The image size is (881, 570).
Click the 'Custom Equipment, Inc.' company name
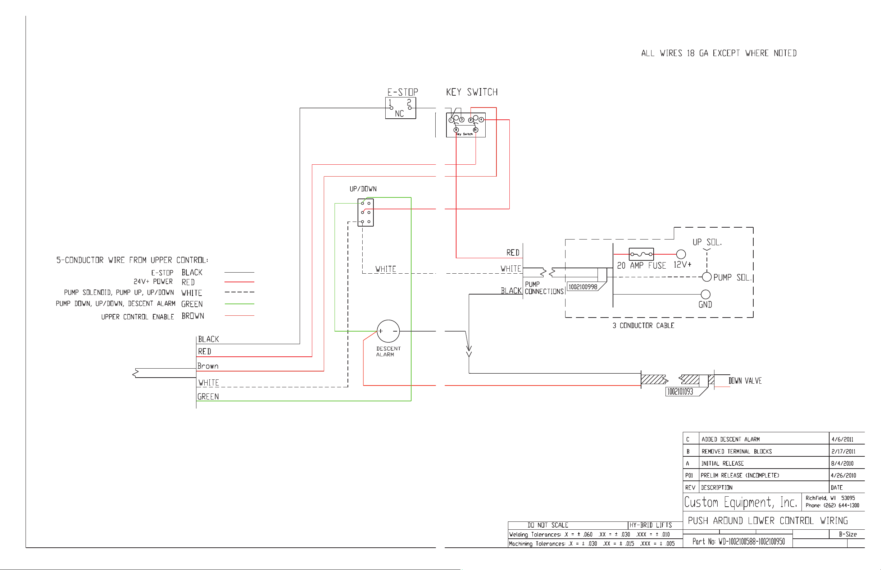(740, 502)
